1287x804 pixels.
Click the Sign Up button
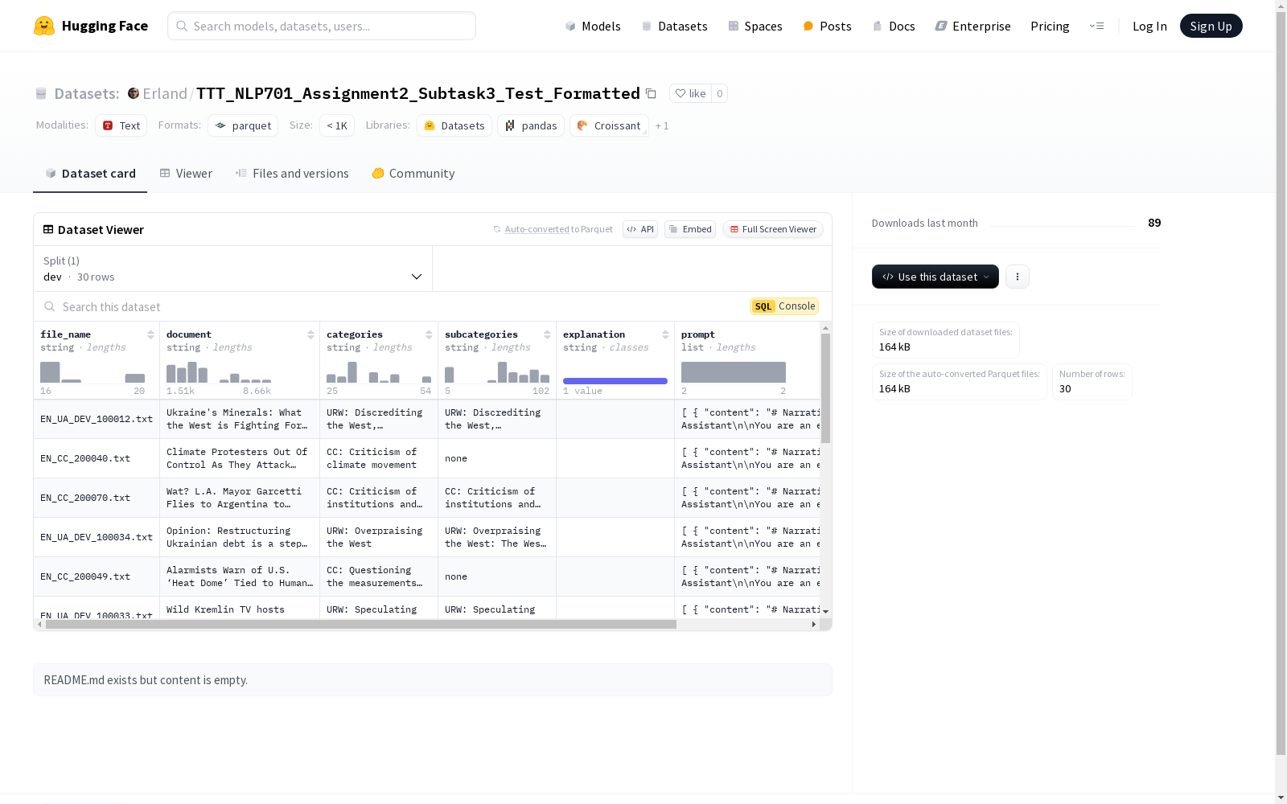[1211, 26]
